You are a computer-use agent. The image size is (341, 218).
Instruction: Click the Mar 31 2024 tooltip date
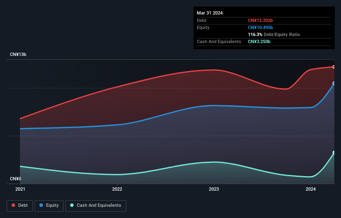pyautogui.click(x=210, y=13)
